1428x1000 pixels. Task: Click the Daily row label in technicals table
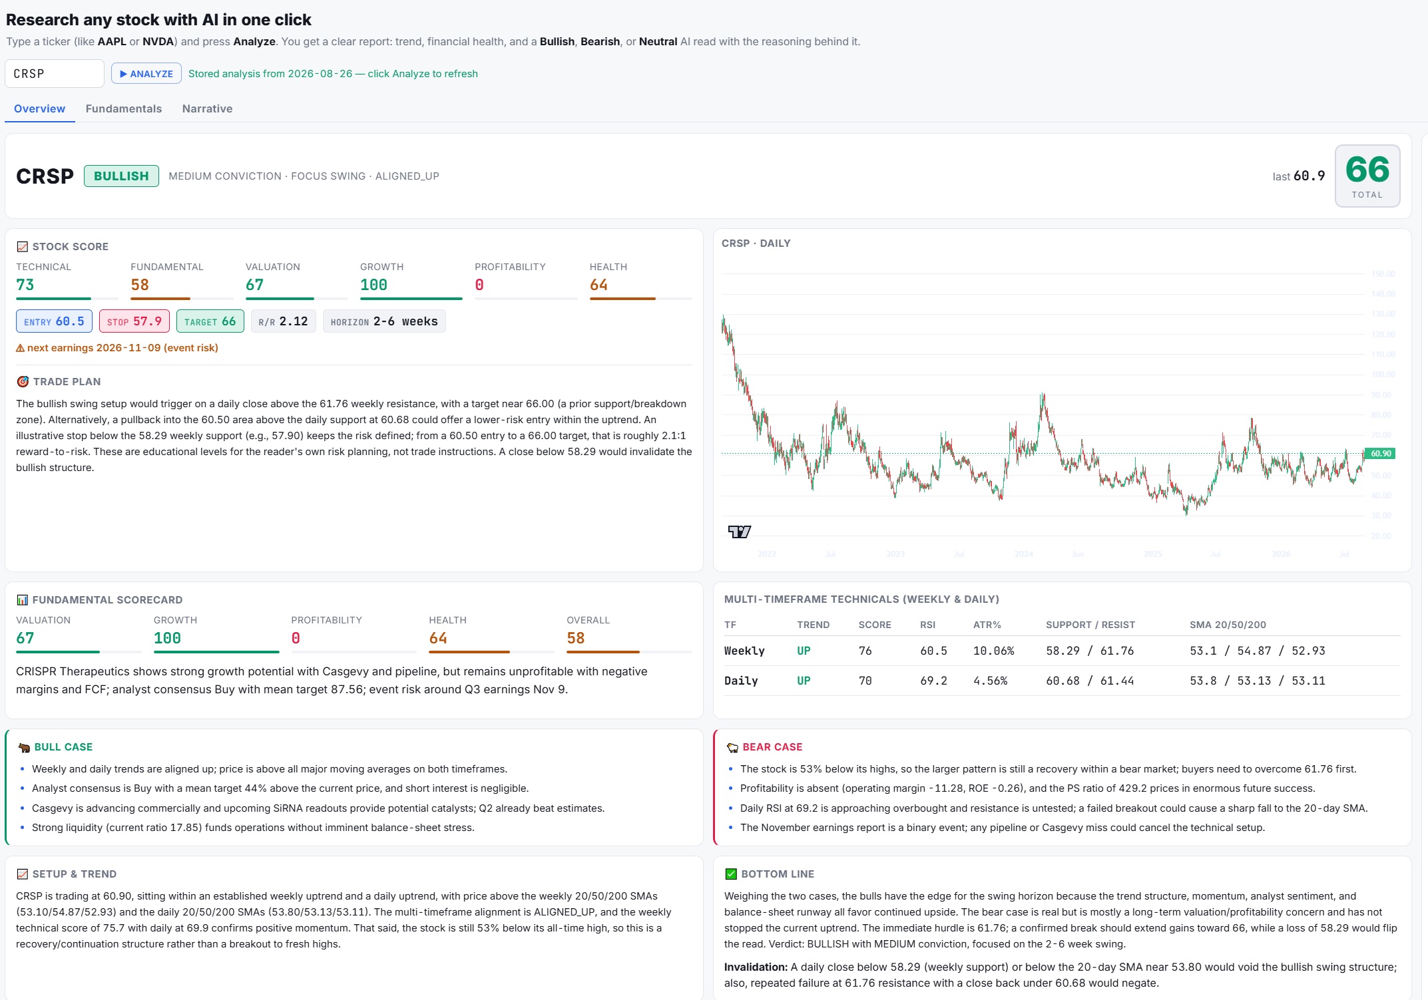tap(741, 681)
